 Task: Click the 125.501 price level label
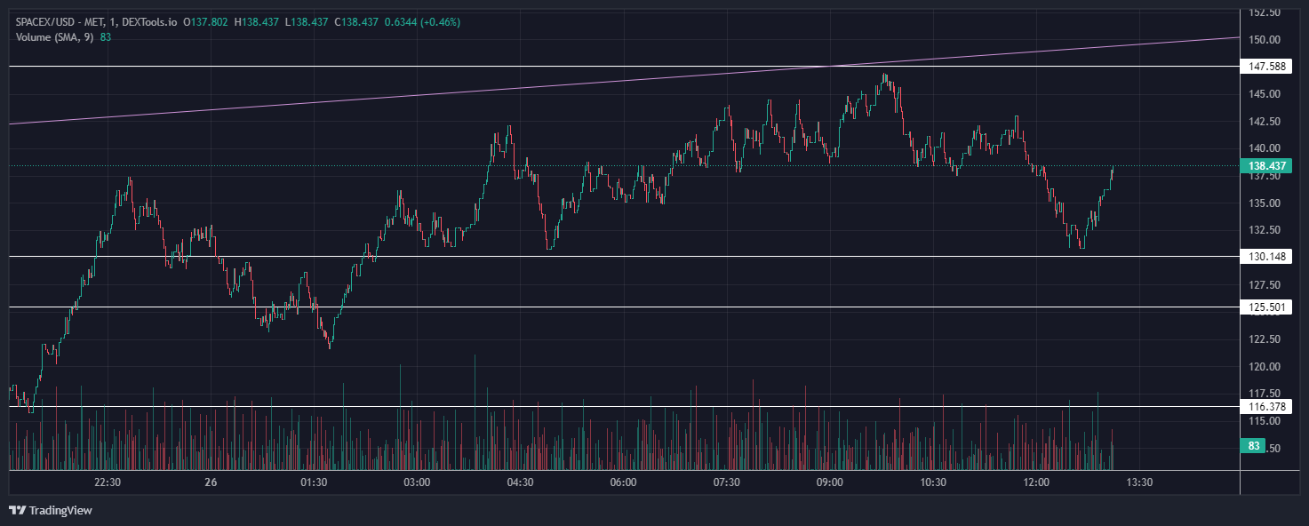[x=1268, y=307]
